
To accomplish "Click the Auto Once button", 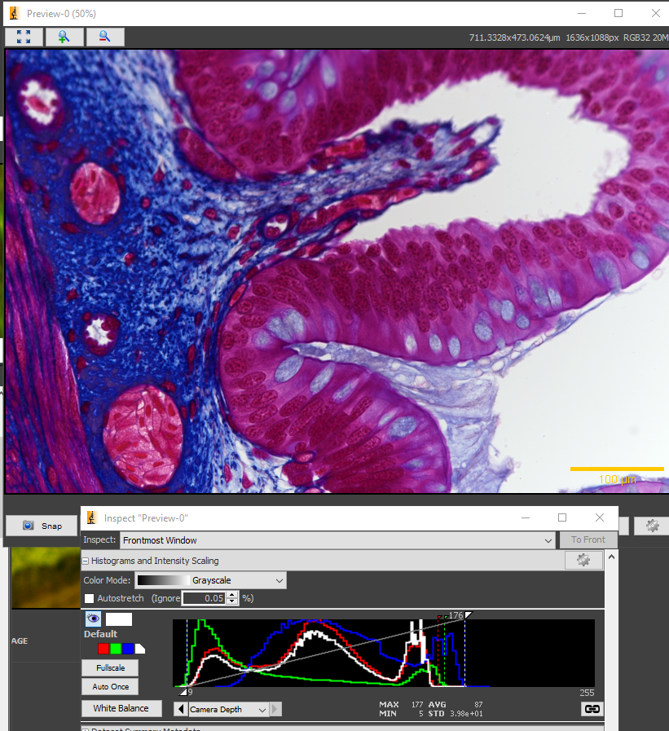I will pos(110,686).
